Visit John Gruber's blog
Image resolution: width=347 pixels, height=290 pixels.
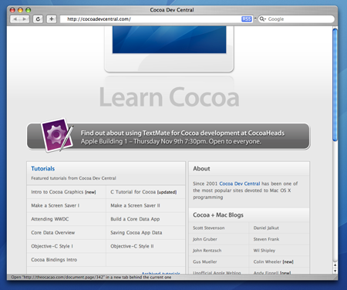pos(205,239)
